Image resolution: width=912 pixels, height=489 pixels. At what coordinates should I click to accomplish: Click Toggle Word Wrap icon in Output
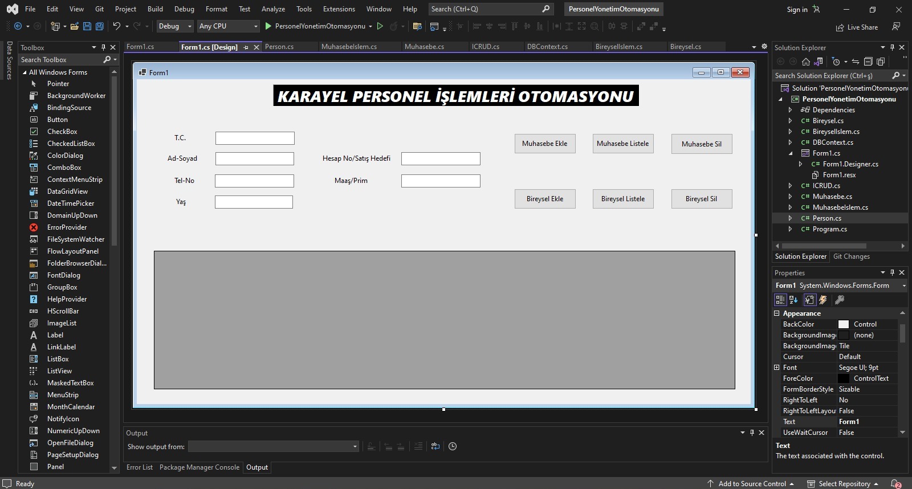tap(435, 446)
